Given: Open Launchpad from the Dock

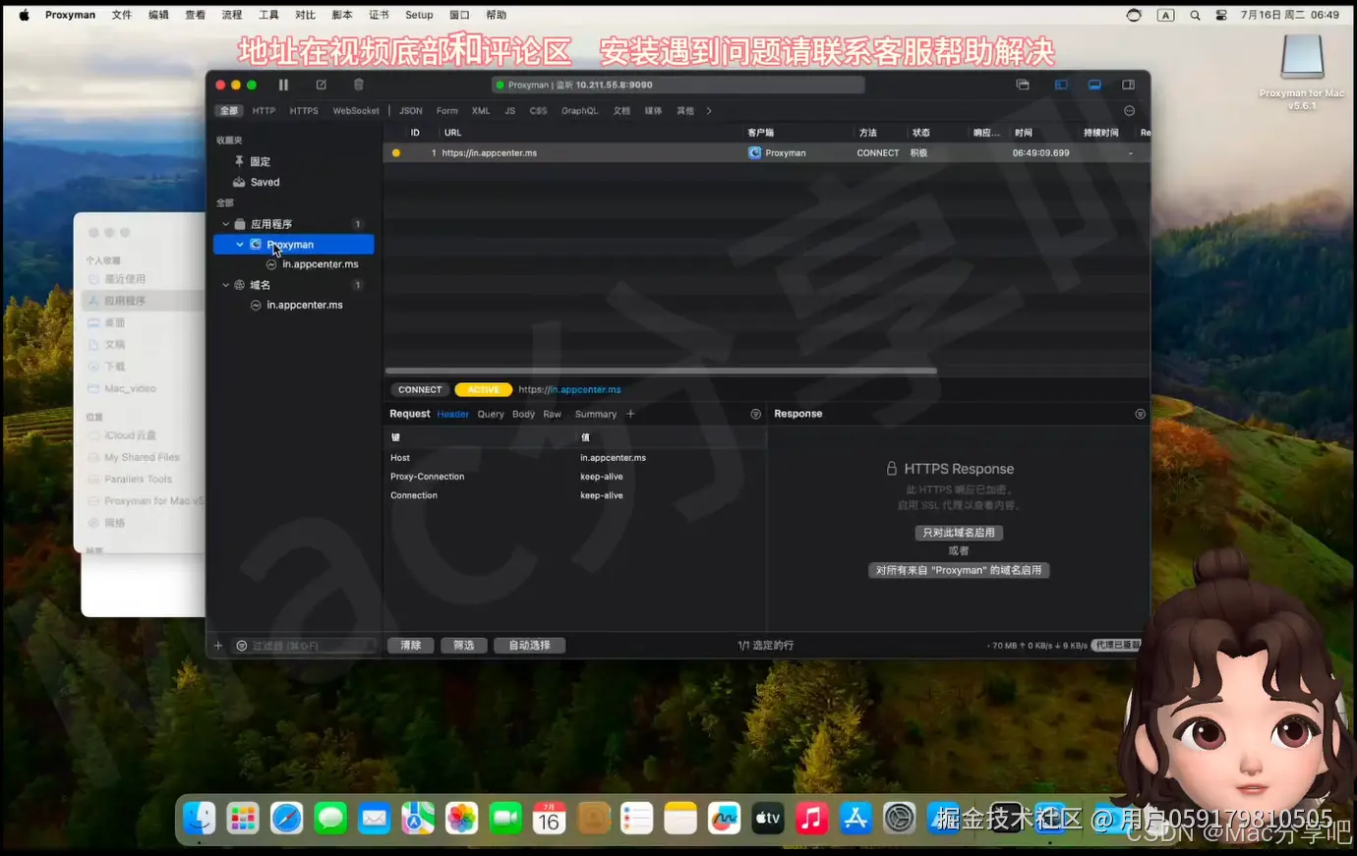Looking at the screenshot, I should click(243, 818).
